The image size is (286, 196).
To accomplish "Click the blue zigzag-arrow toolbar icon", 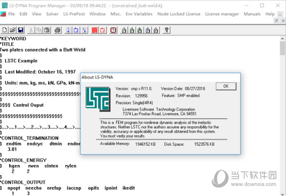I will [84, 30].
